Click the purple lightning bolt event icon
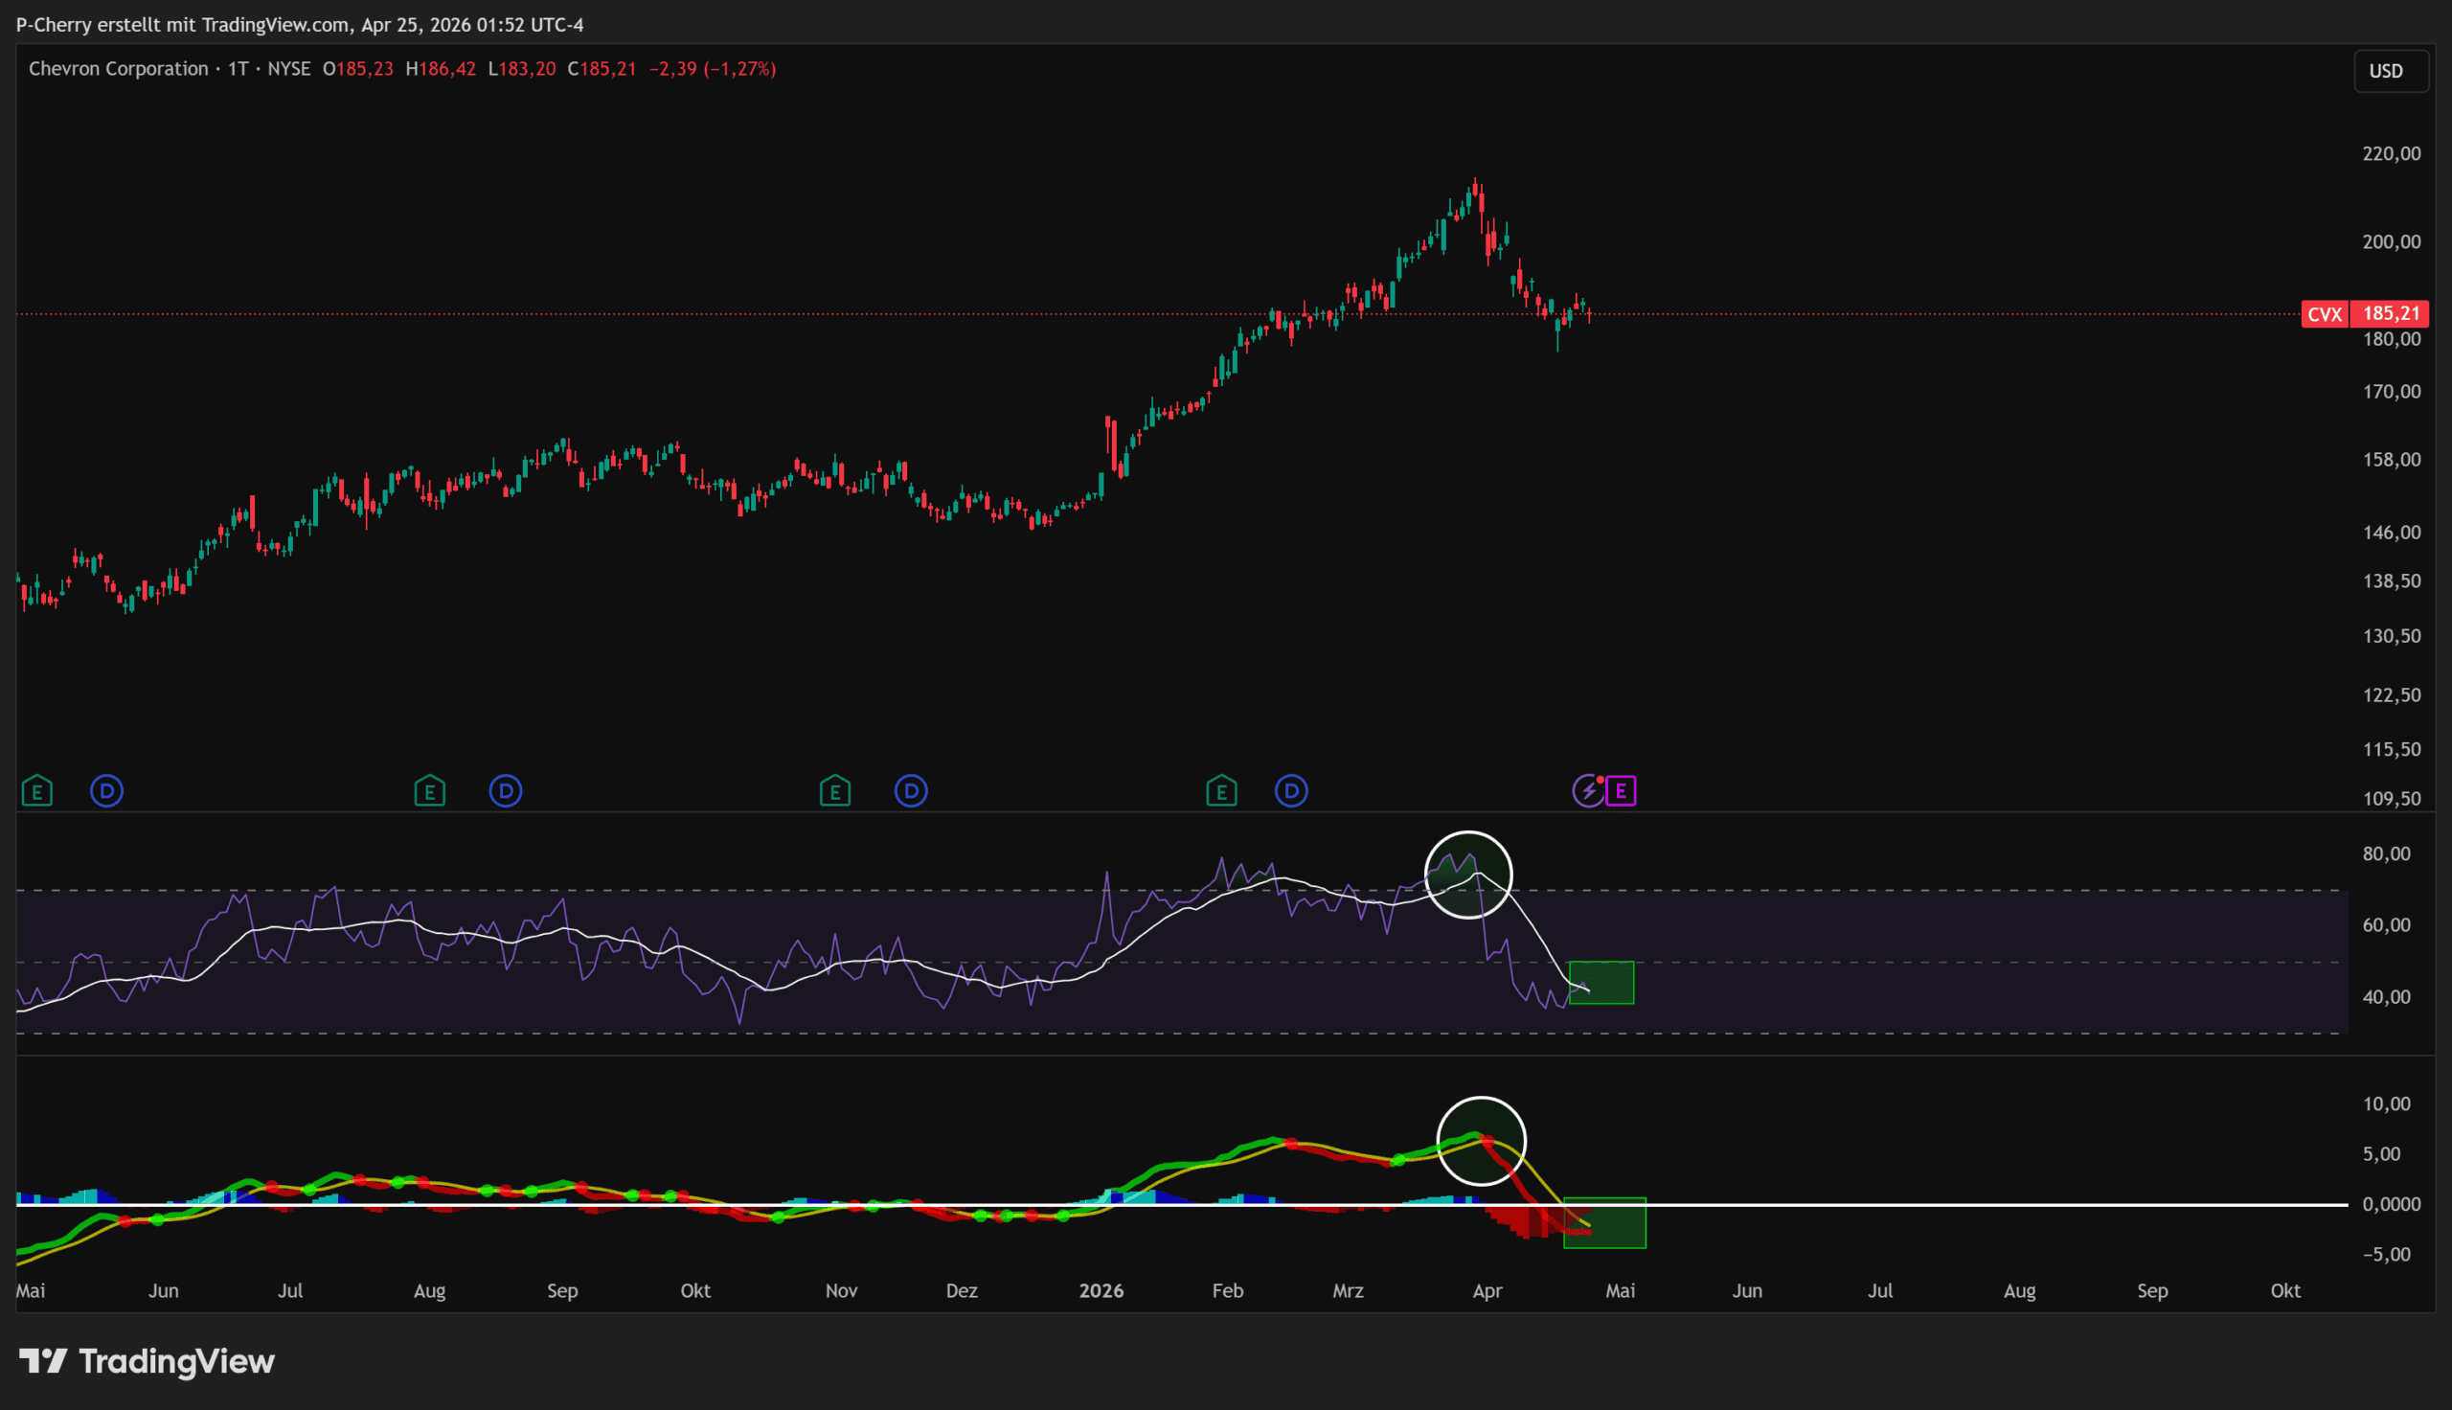The width and height of the screenshot is (2452, 1410). pos(1587,791)
